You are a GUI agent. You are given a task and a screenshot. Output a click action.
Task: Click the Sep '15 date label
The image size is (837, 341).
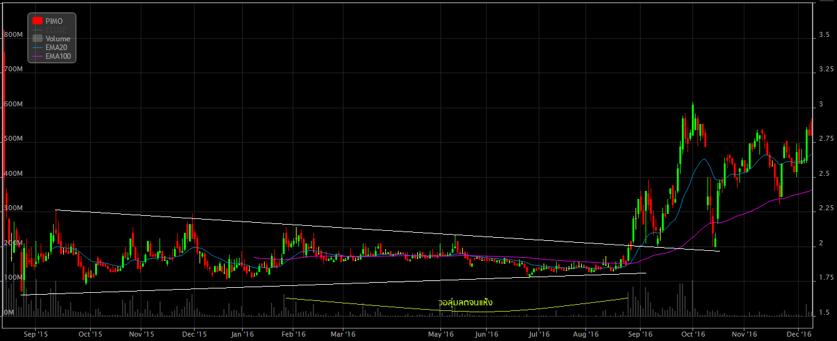pyautogui.click(x=36, y=335)
